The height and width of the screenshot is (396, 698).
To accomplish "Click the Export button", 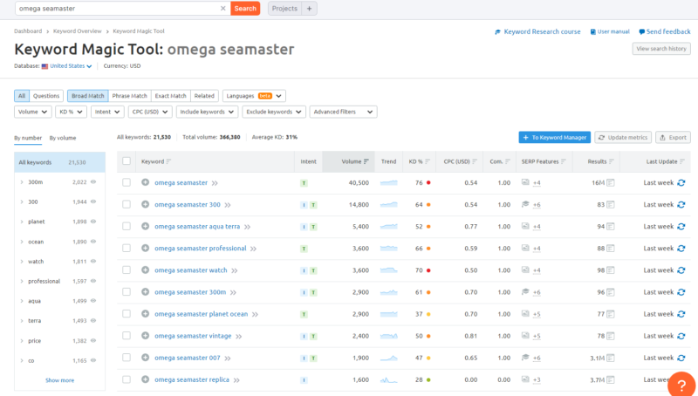I will [673, 138].
